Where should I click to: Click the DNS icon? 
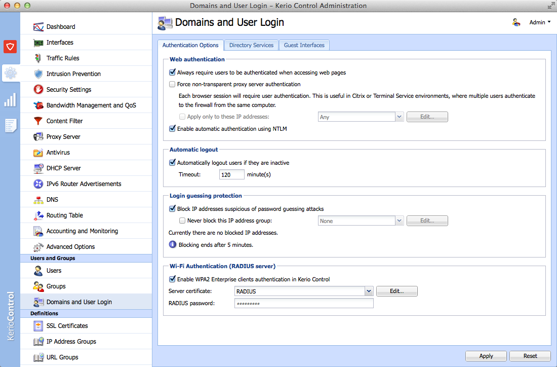pos(38,200)
